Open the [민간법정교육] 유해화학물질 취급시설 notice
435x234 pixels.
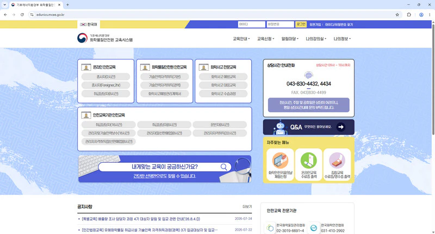[150, 230]
